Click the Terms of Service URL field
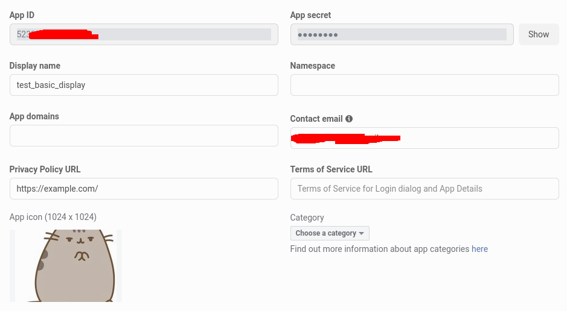This screenshot has height=311, width=567. 424,189
